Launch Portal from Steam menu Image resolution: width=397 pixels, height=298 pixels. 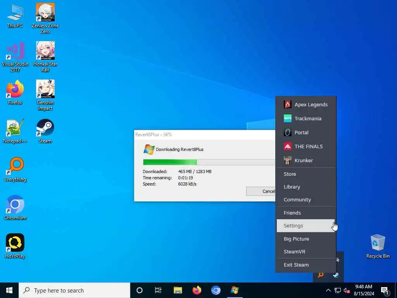click(306, 132)
